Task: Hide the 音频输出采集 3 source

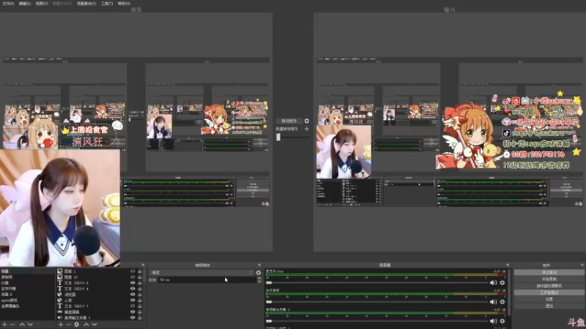Action: pos(133,317)
